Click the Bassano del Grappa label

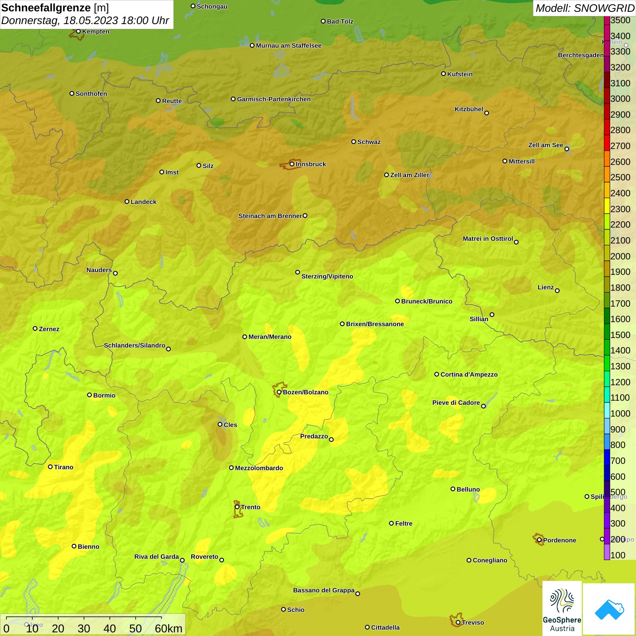click(x=323, y=590)
